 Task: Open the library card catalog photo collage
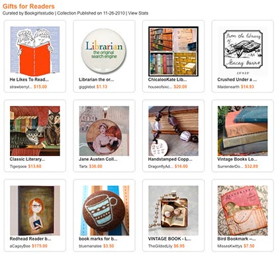click(x=173, y=51)
